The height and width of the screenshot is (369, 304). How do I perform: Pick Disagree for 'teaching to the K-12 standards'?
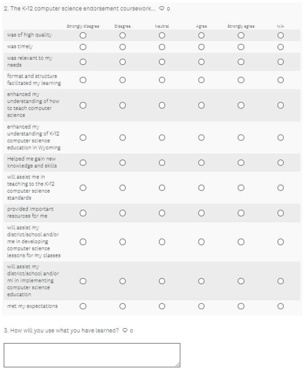(x=122, y=188)
